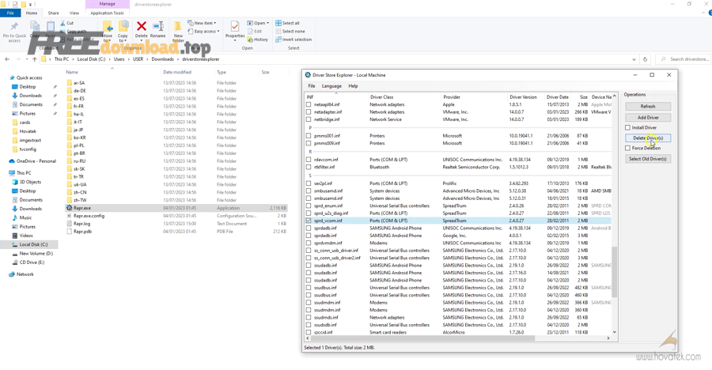
Task: Click Downloads in the address breadcrumb
Action: click(162, 59)
